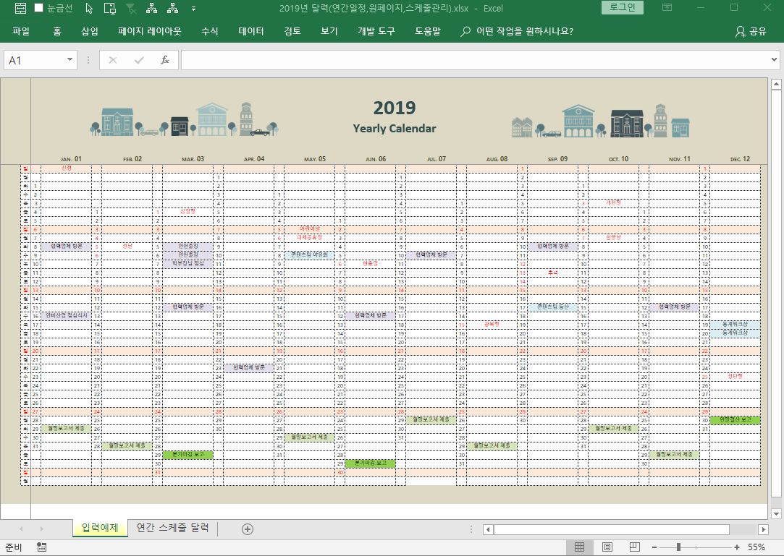Switch to Page Break Preview icon
The height and width of the screenshot is (556, 784).
click(635, 547)
